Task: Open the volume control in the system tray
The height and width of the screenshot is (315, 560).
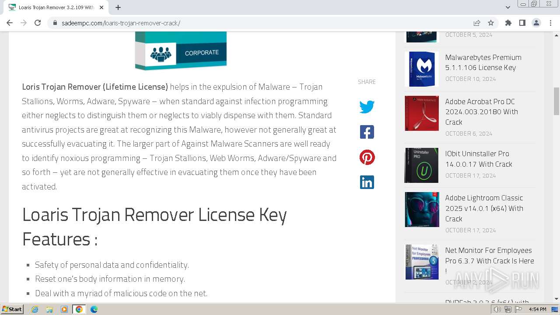Action: 497,309
